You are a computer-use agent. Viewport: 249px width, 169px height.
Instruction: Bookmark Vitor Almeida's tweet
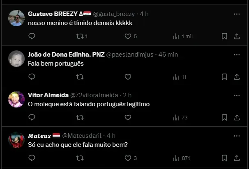tap(224, 117)
